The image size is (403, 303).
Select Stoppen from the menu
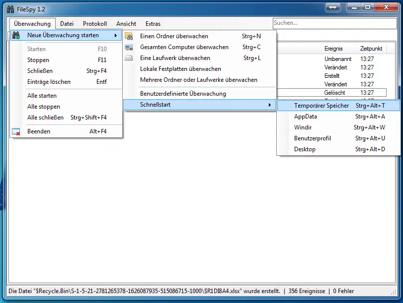(x=66, y=60)
